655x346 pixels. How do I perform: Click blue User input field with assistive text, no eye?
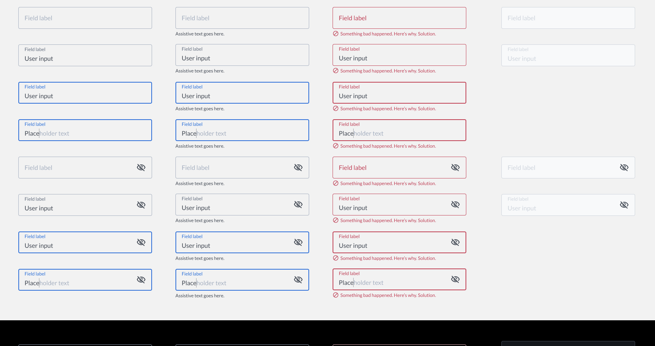(242, 93)
